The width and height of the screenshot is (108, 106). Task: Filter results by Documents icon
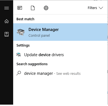33,8
